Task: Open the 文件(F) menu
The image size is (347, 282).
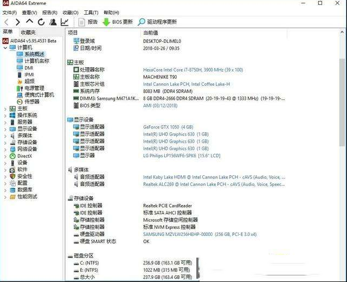Action: pyautogui.click(x=10, y=12)
